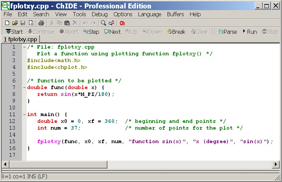The height and width of the screenshot is (182, 282).
Task: Collapse func fold marker on line 7
Action: pos(24,87)
